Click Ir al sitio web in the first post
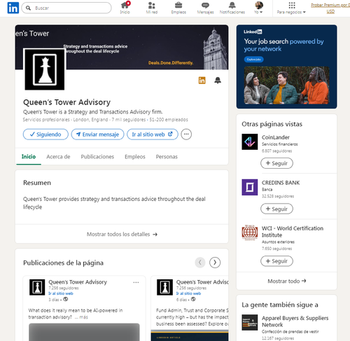 (x=61, y=293)
